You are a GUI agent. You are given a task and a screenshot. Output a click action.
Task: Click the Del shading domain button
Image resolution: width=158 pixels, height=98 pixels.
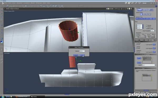pos(139,63)
